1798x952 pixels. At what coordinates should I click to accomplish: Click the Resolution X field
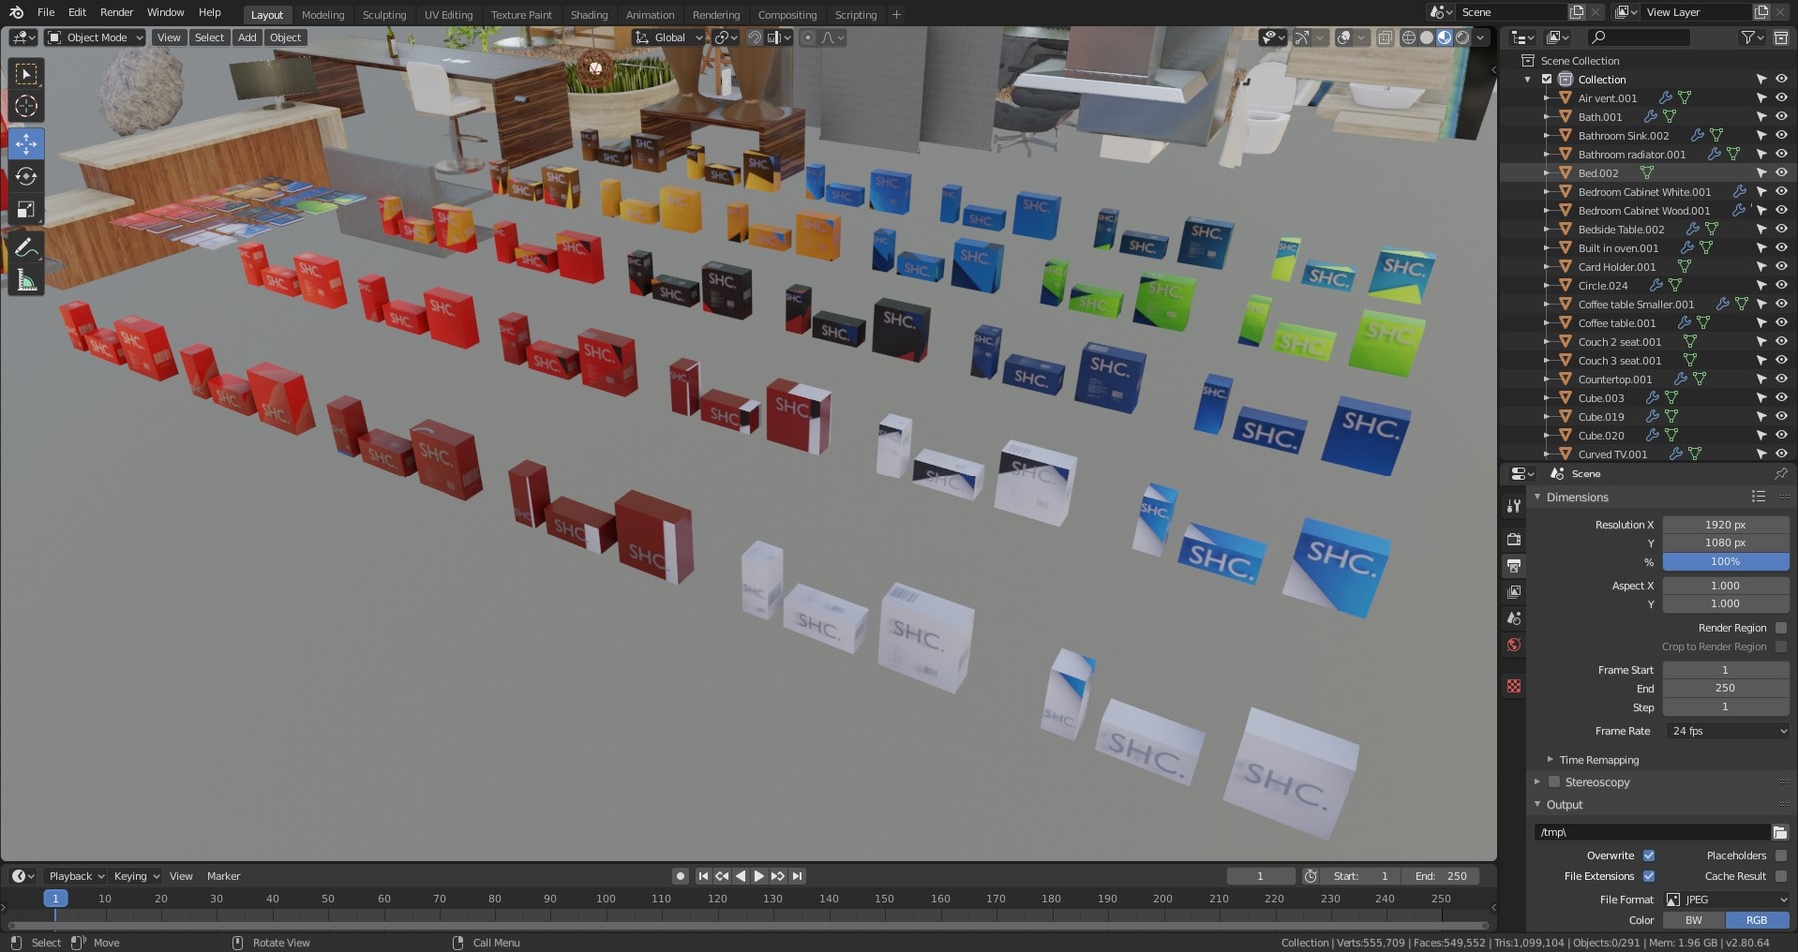pyautogui.click(x=1725, y=525)
